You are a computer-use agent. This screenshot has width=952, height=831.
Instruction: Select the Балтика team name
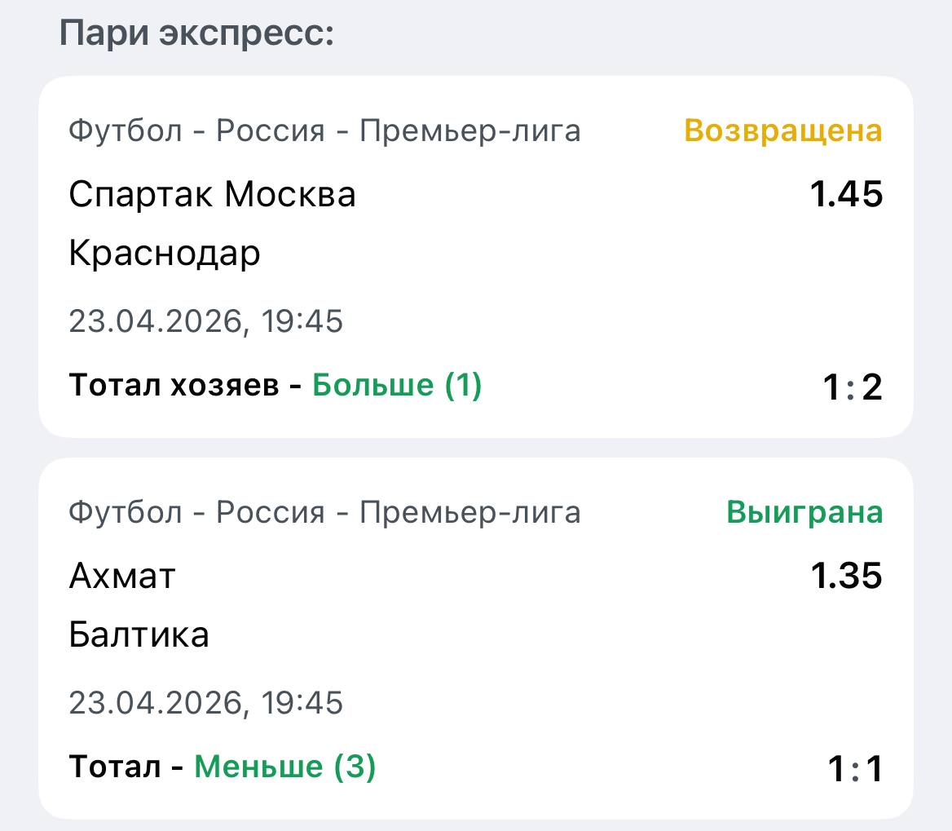(139, 635)
